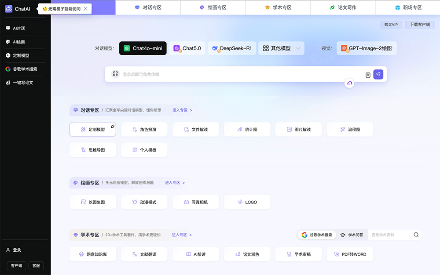Image resolution: width=440 pixels, height=275 pixels.
Task: Open the 文件解读 card
Action: (x=196, y=130)
